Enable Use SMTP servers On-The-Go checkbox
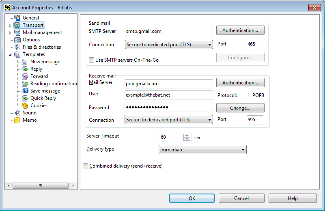This screenshot has height=211, width=325. 91,60
